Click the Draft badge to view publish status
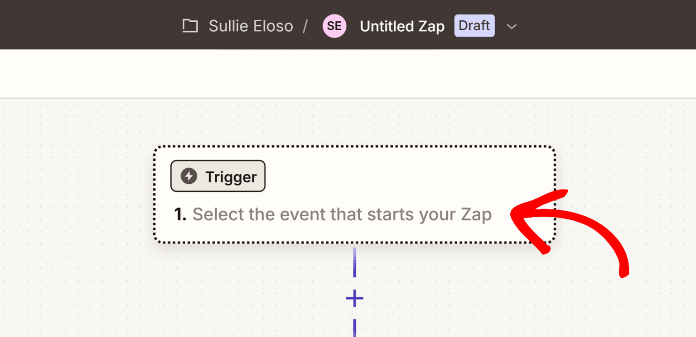Image resolution: width=696 pixels, height=337 pixels. (x=474, y=25)
